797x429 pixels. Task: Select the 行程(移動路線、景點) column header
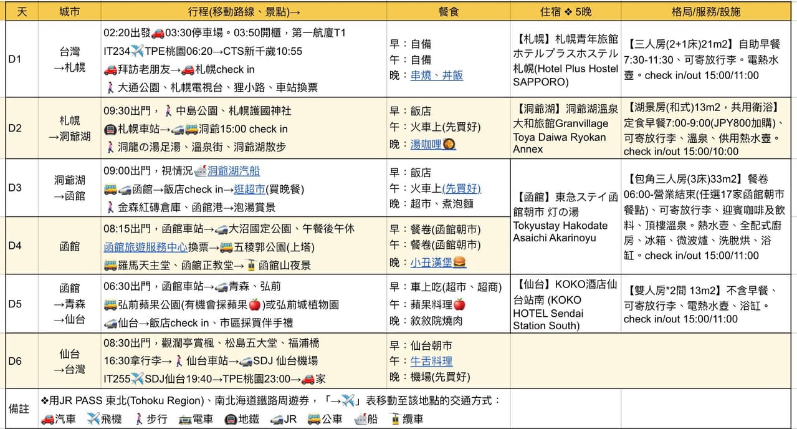click(x=243, y=12)
